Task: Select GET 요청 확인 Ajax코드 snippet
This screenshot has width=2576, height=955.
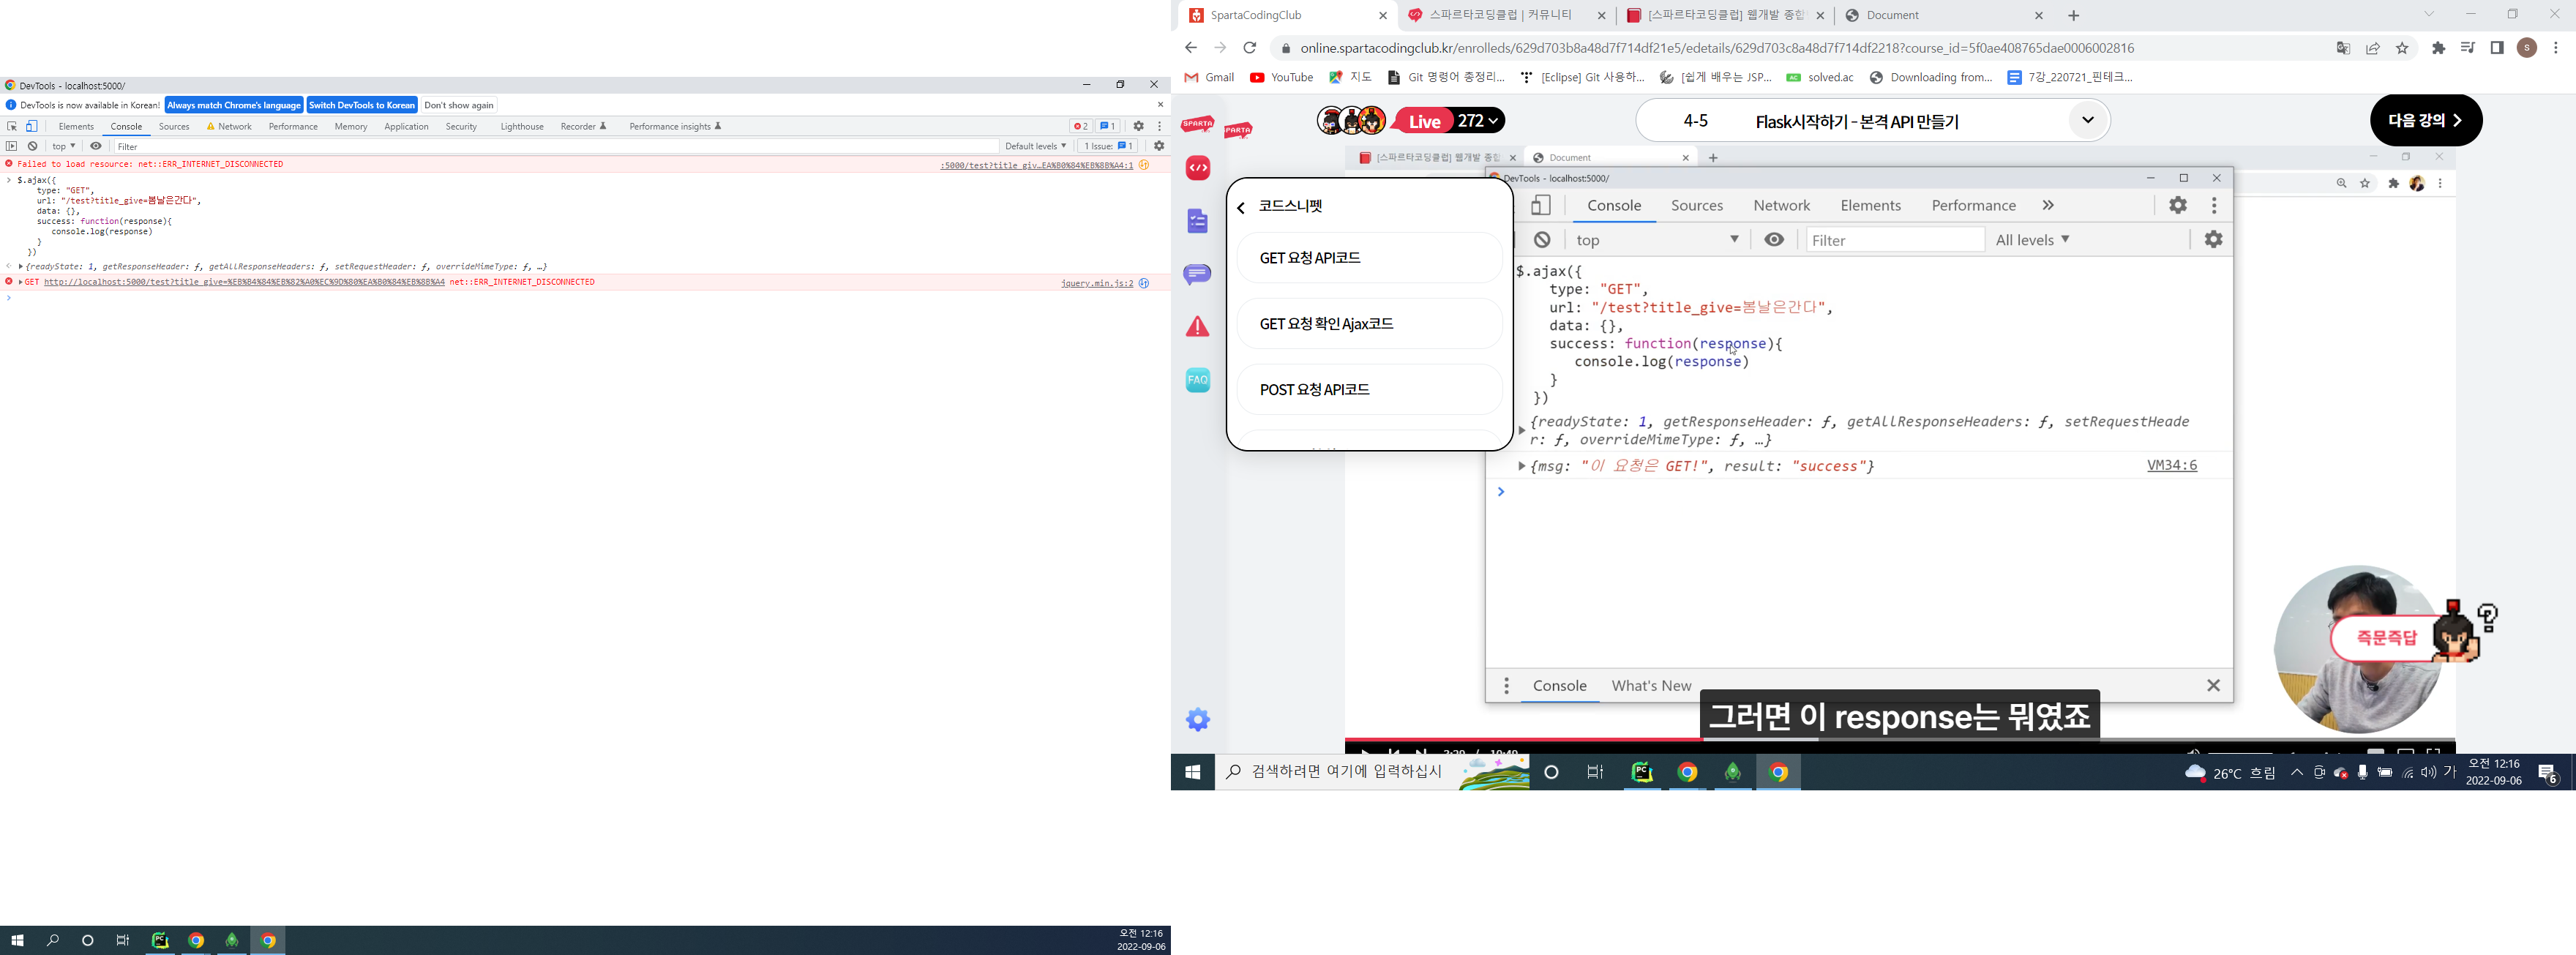Action: click(x=1369, y=324)
